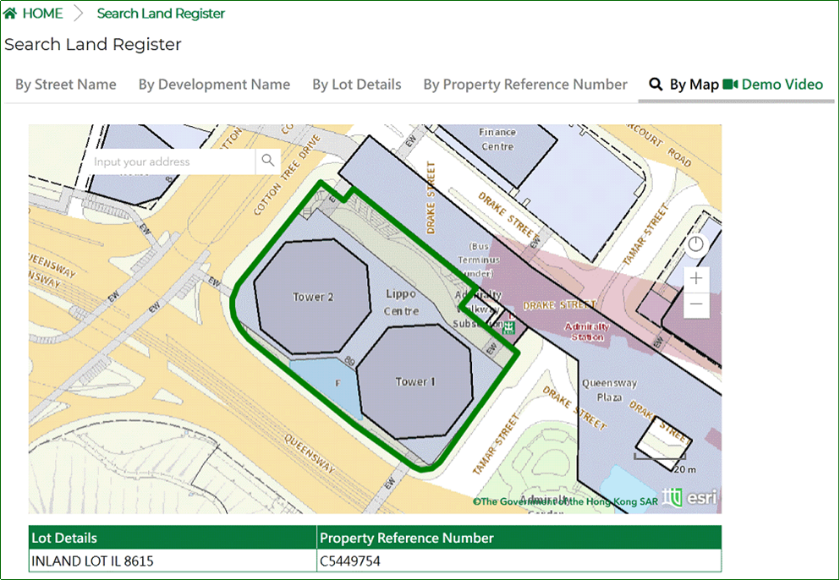Click the Search Land Register page heading

[93, 45]
